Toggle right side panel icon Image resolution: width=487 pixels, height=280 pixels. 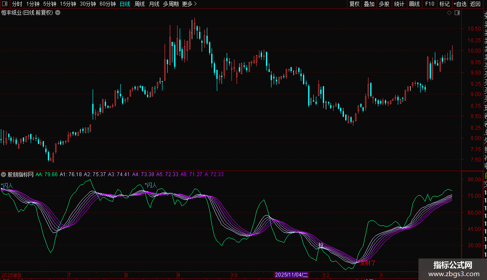tap(457, 13)
